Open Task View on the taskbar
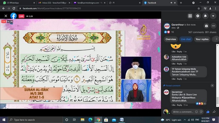 pos(74,120)
